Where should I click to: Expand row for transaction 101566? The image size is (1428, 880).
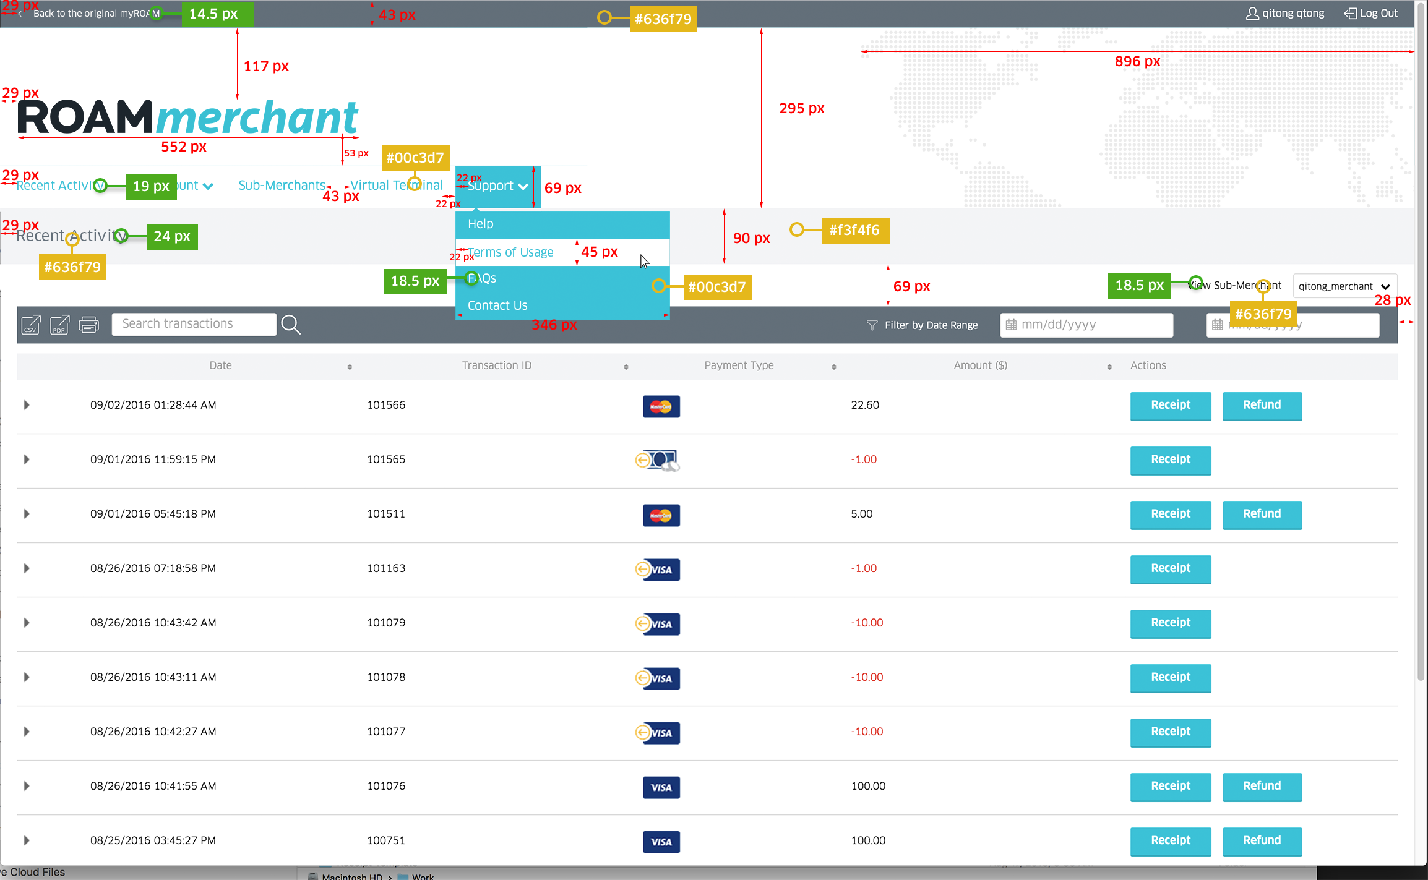click(27, 405)
